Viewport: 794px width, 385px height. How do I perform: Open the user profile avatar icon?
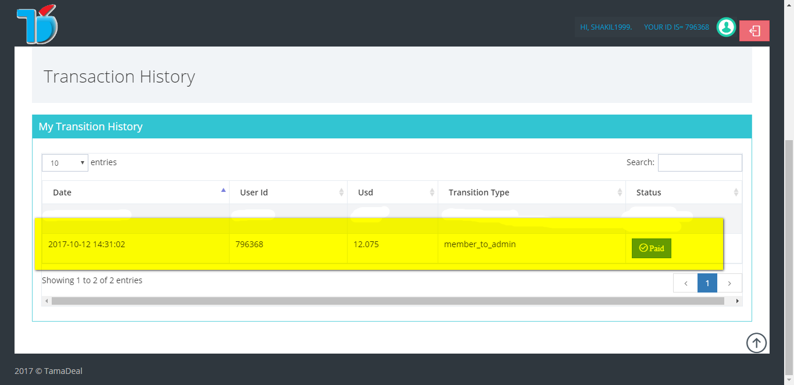click(726, 27)
